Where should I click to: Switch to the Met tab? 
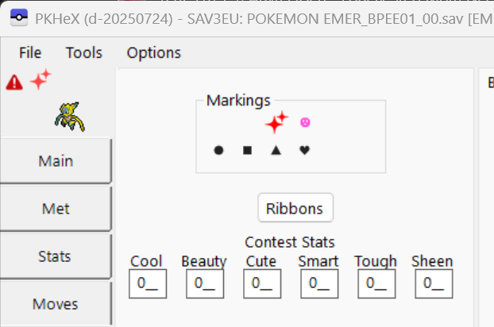click(56, 209)
